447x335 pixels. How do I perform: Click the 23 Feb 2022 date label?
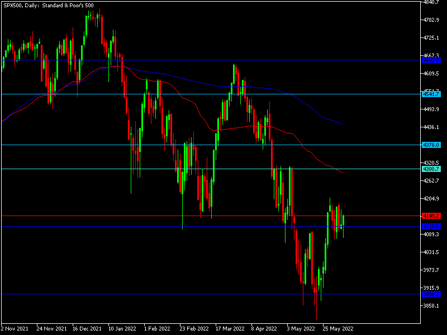[194, 328]
